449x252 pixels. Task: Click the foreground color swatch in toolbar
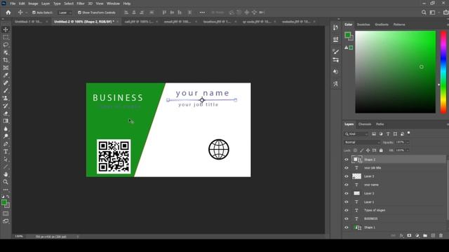click(4, 202)
